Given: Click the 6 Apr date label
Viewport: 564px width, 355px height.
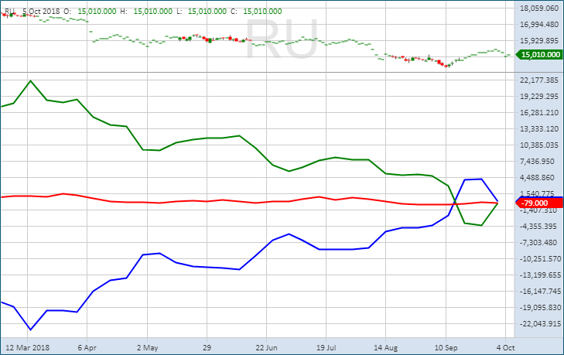Looking at the screenshot, I should pos(87,348).
